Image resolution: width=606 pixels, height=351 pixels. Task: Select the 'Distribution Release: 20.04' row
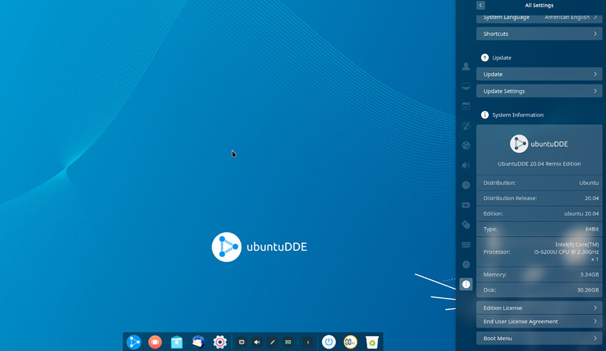539,198
